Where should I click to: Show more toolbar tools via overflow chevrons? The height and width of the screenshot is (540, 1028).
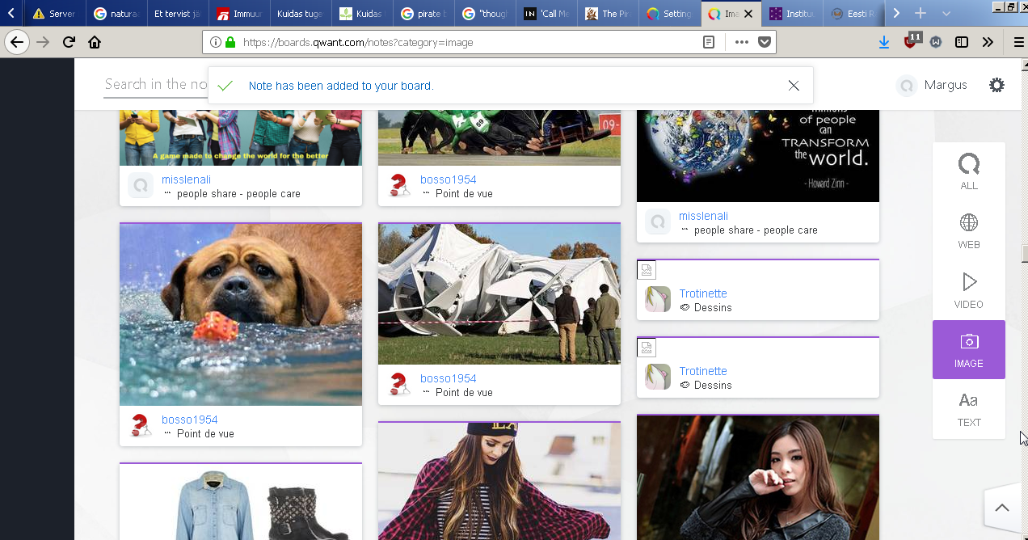point(988,42)
